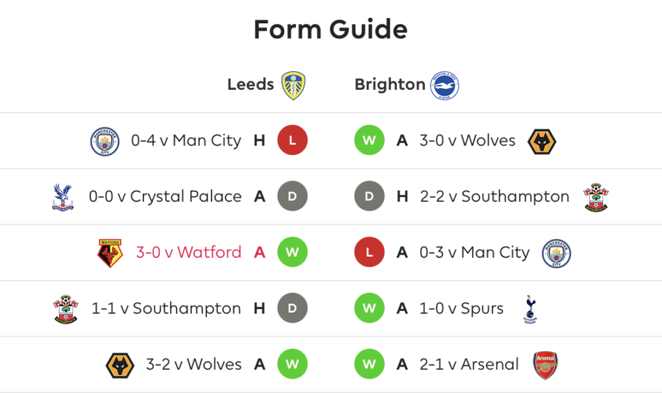Click the Brighton team name heading

coord(390,85)
